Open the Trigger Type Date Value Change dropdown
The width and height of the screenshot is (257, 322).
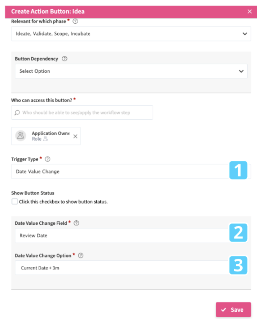(120, 172)
